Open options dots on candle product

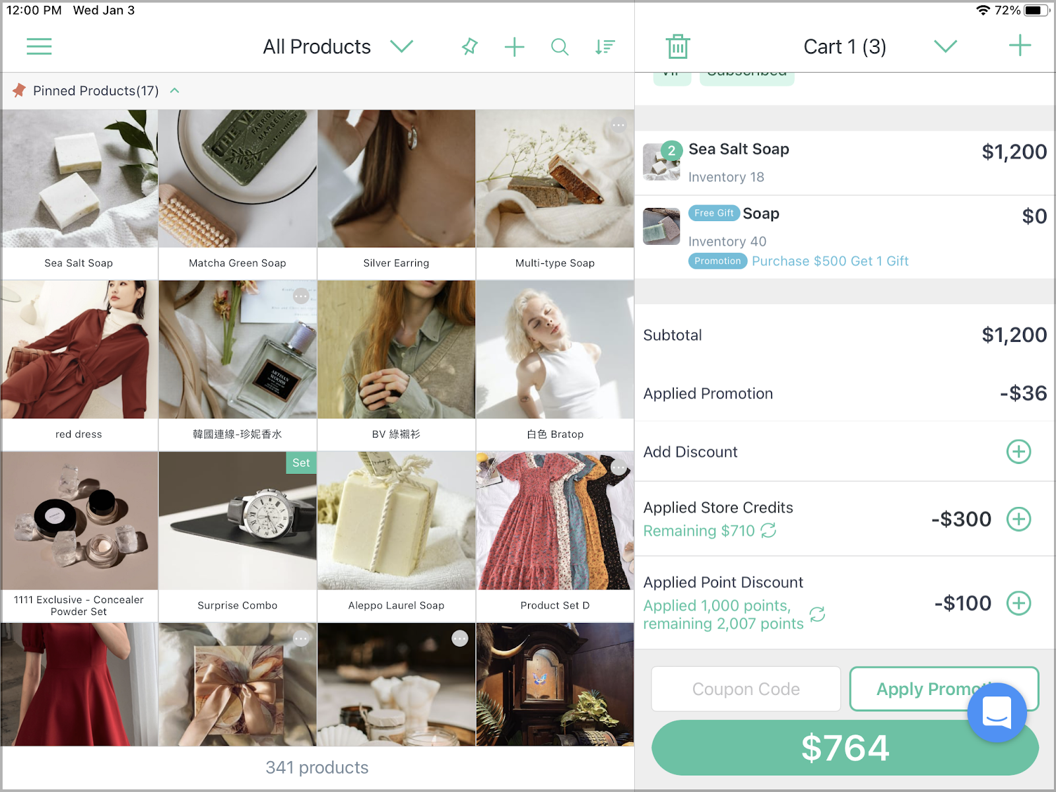[x=460, y=638]
